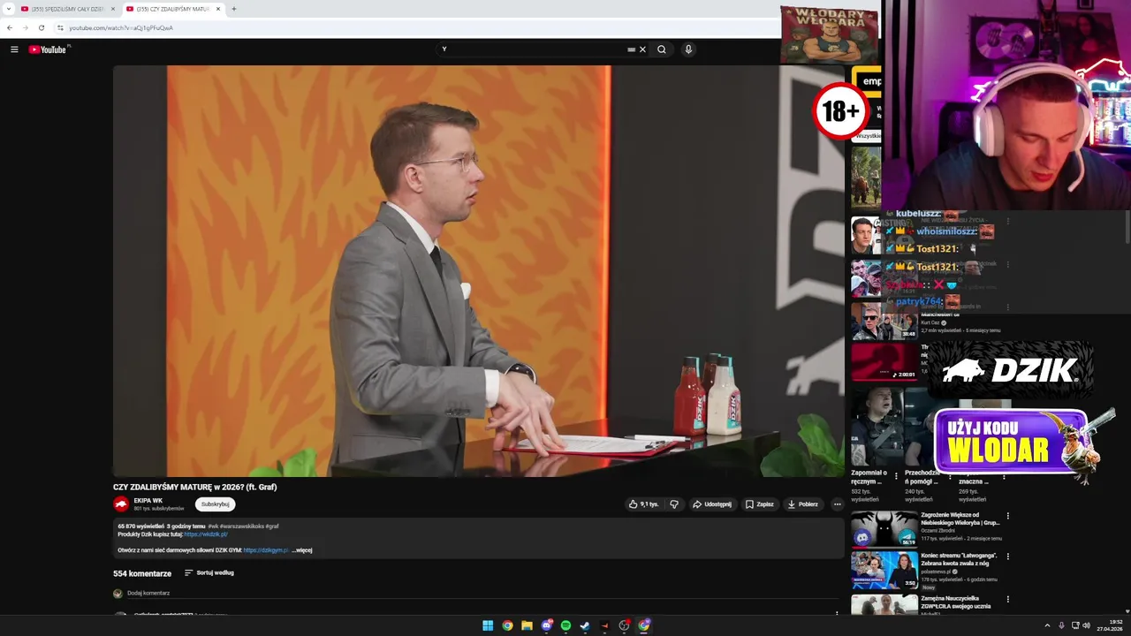Expand the description with ...więcej
Screen dimensions: 1131x636
click(x=302, y=550)
